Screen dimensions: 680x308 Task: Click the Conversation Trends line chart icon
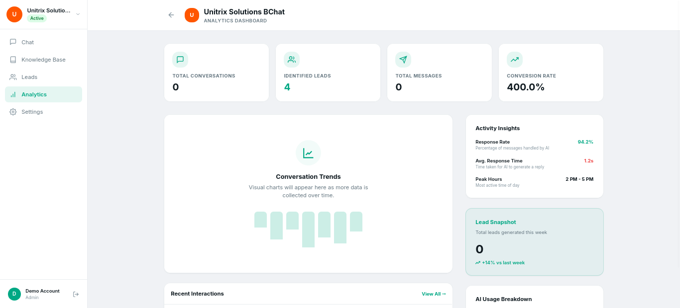tap(308, 153)
